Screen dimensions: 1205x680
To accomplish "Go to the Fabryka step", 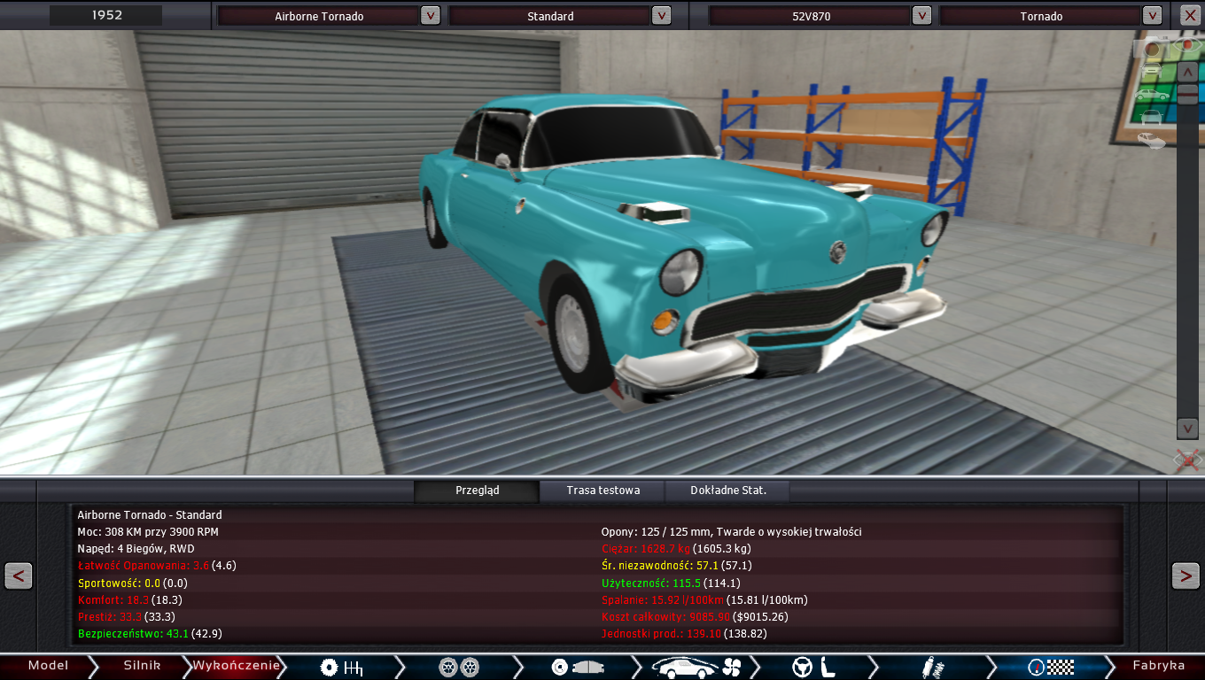I will (1158, 666).
